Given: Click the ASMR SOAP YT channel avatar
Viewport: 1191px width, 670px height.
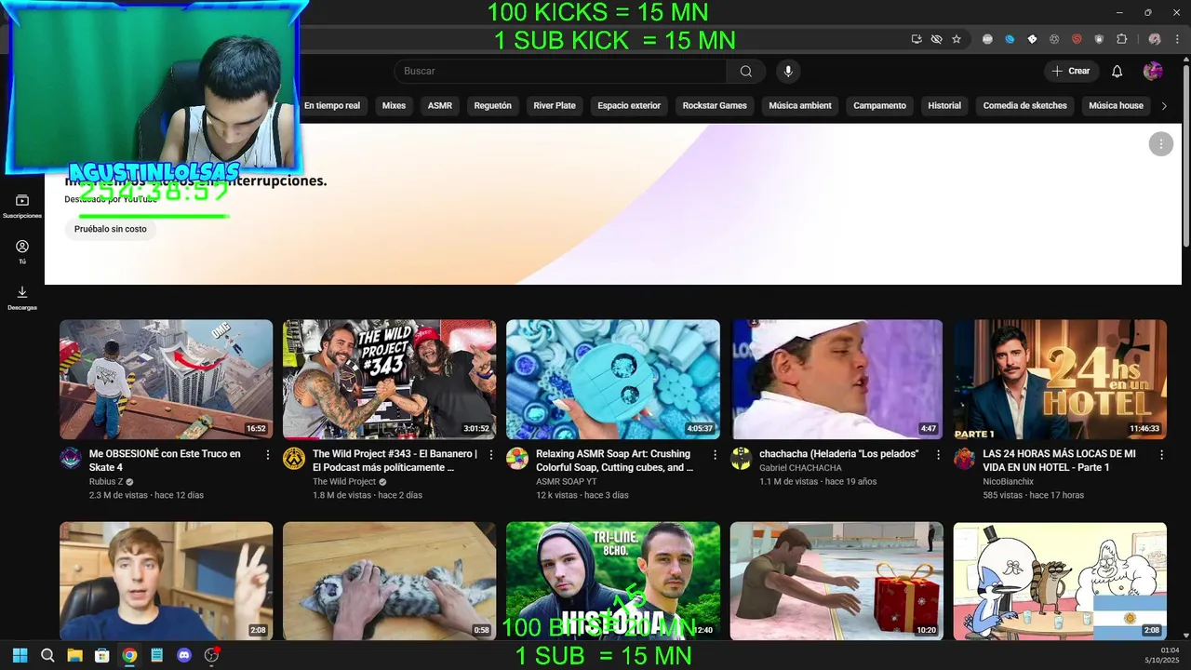Looking at the screenshot, I should click(517, 458).
